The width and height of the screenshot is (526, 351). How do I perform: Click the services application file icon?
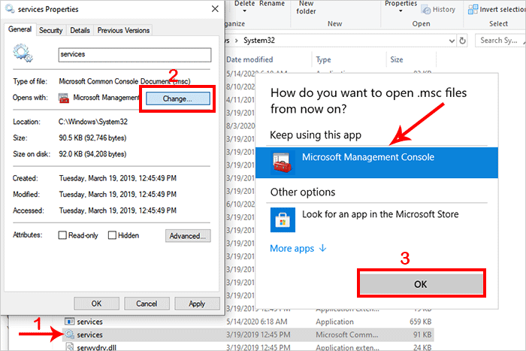click(x=69, y=322)
